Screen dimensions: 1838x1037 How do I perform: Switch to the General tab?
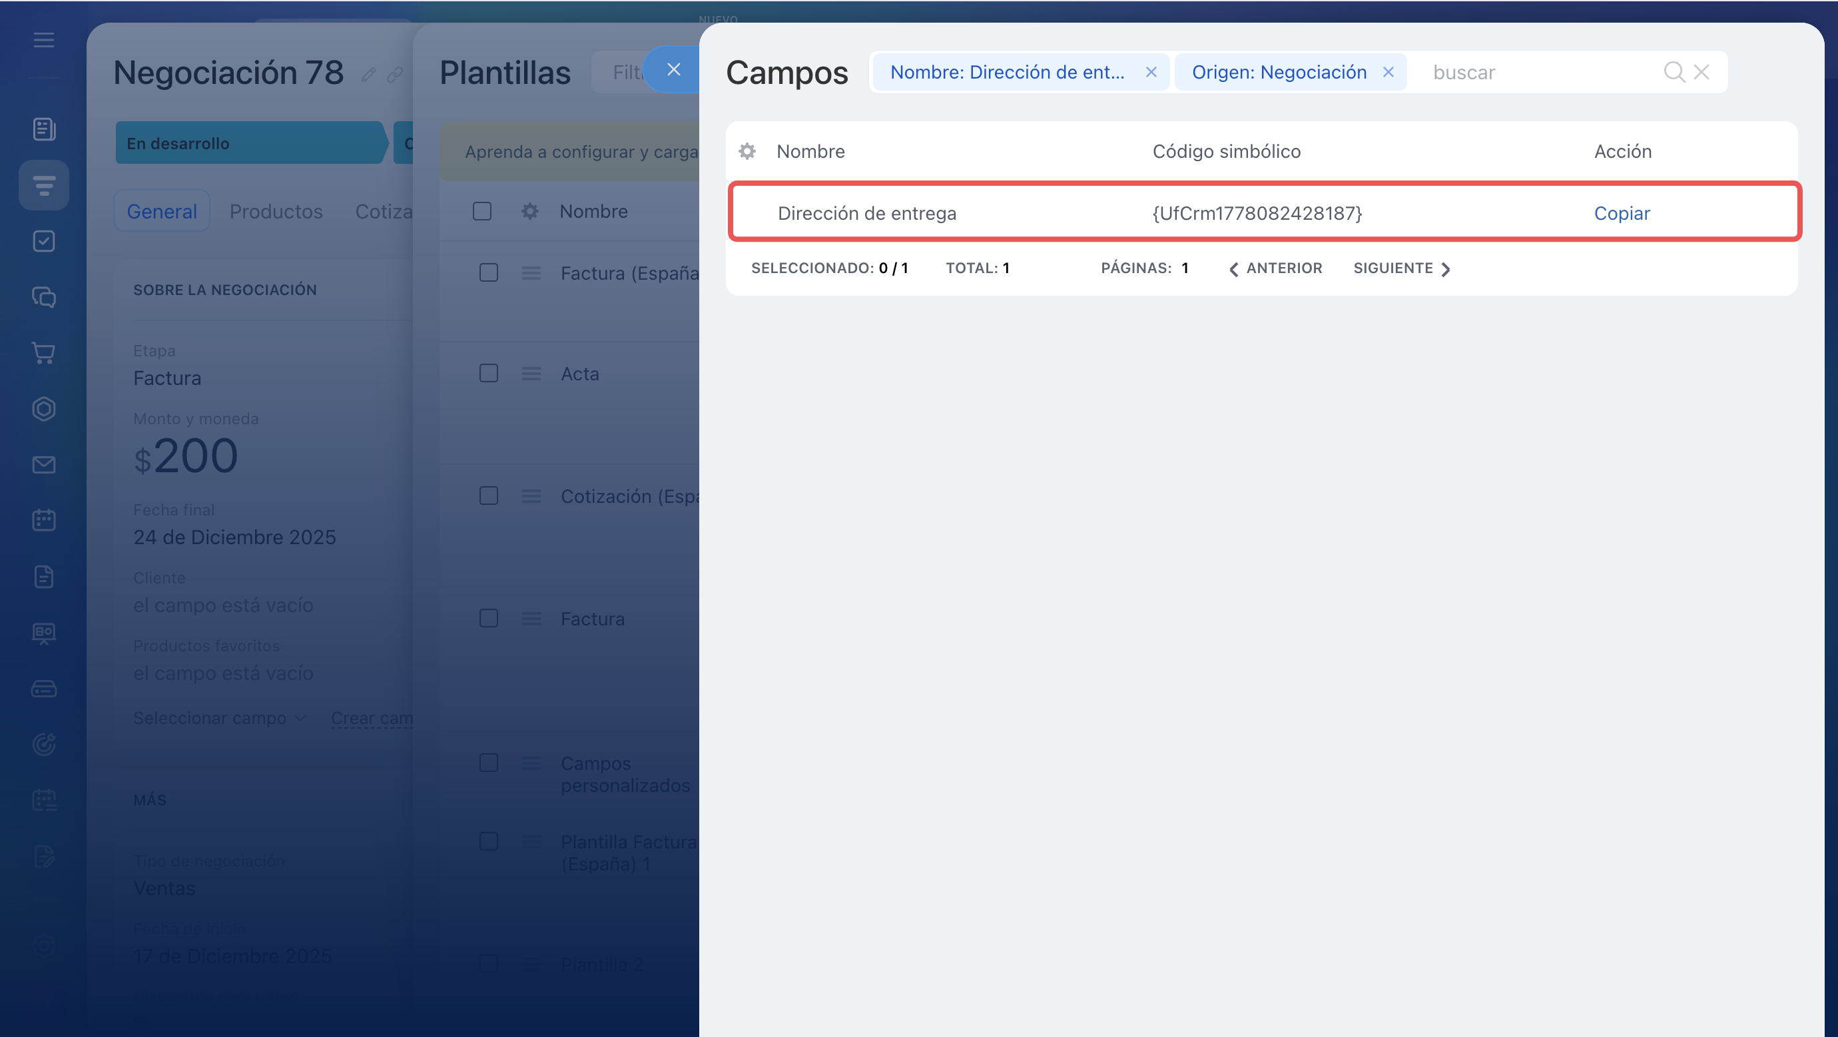[162, 211]
